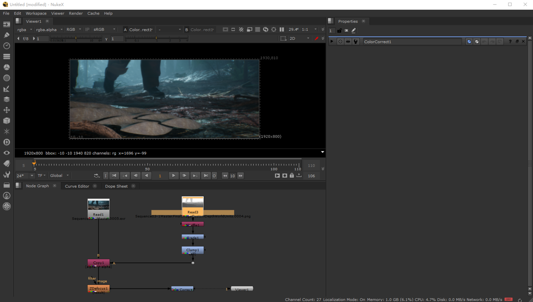Open the 1:1 zoom level dropdown

pyautogui.click(x=308, y=29)
